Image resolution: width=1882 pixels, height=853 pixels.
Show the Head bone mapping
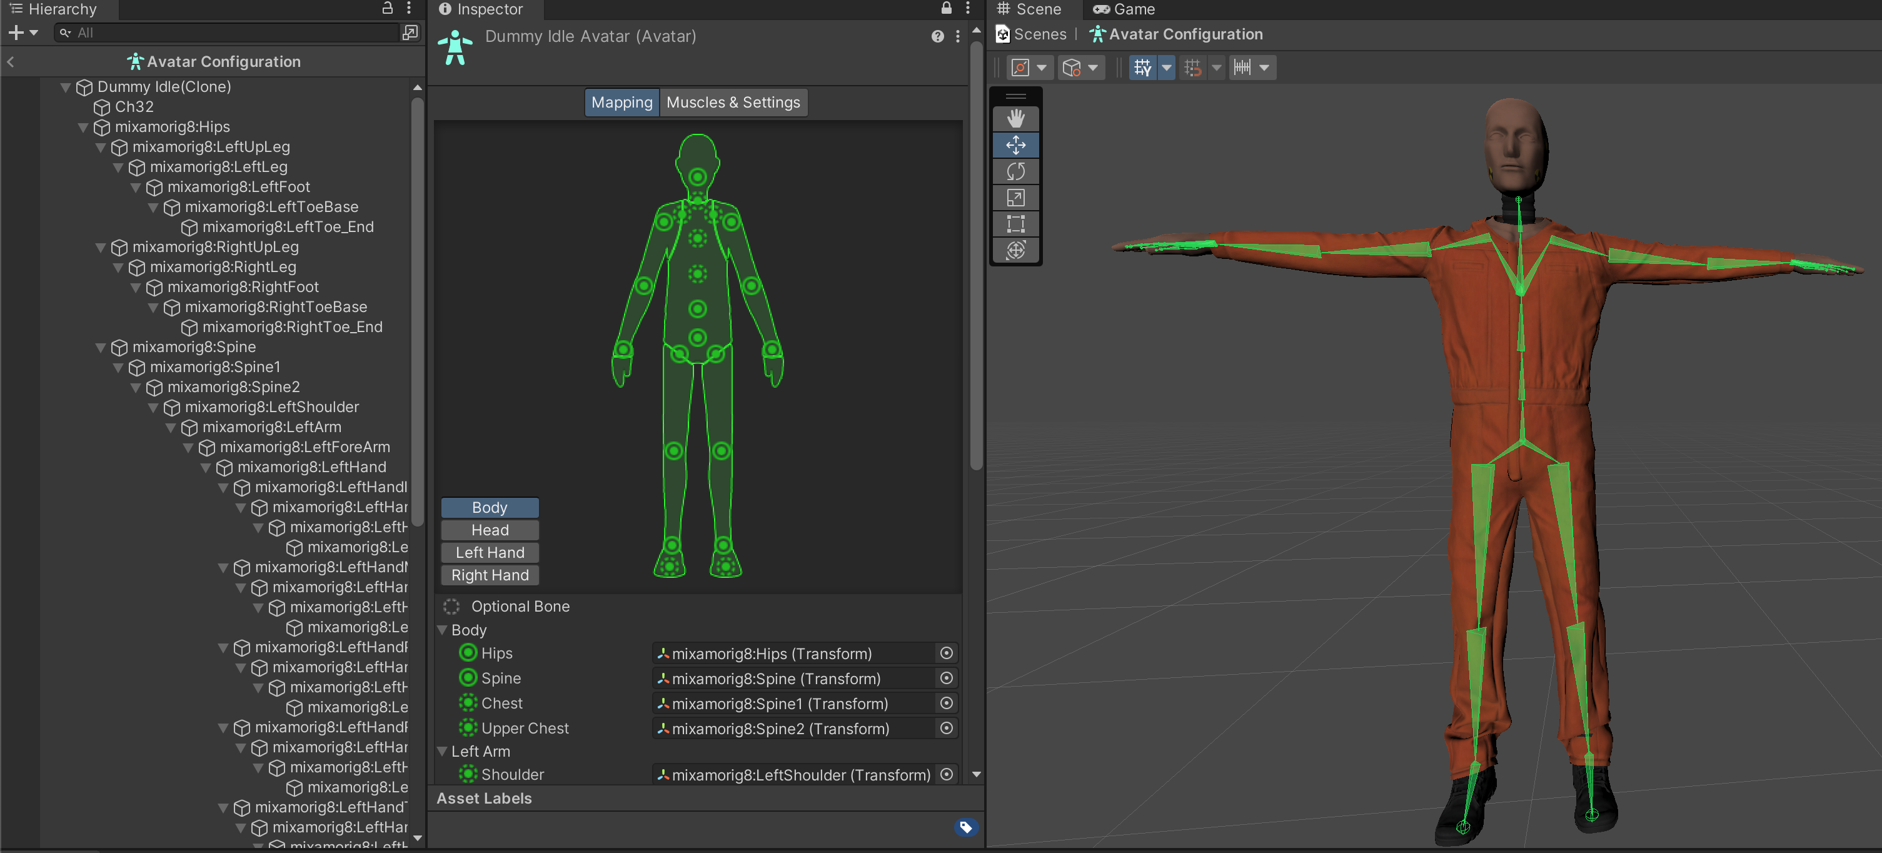point(490,530)
